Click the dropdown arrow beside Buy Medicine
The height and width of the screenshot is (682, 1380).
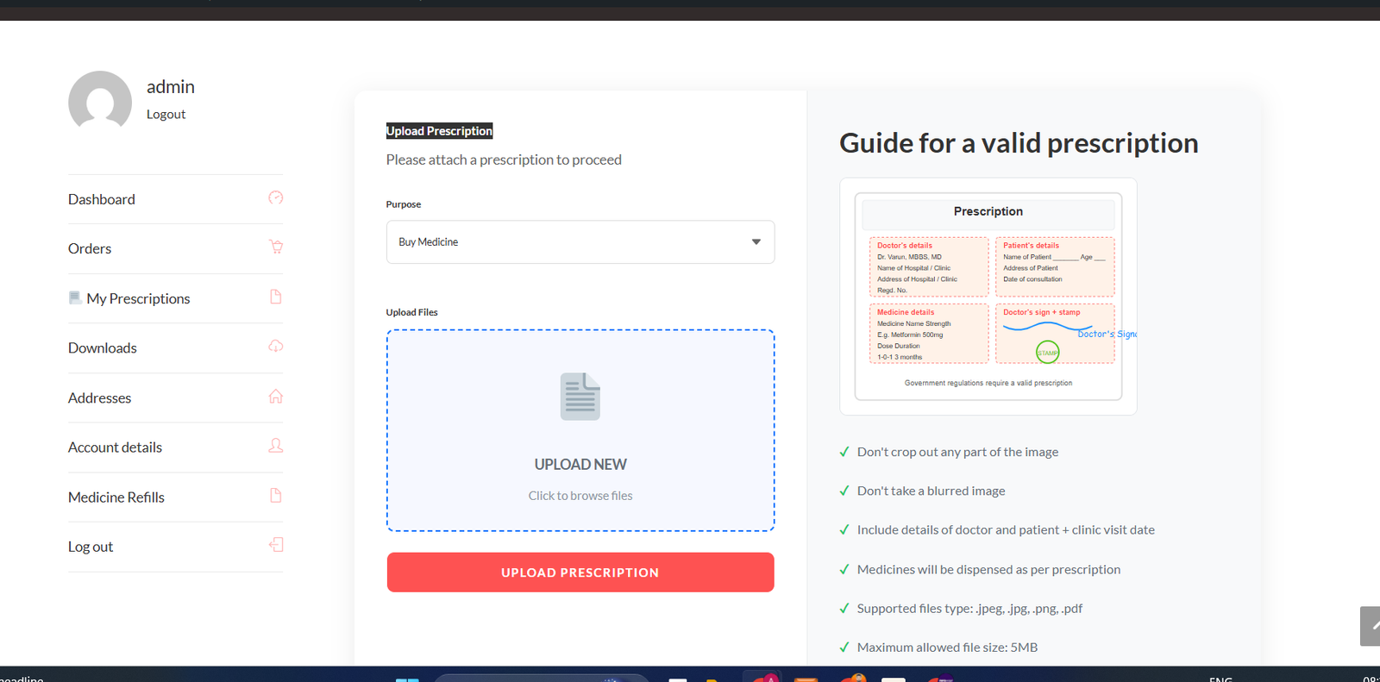[x=756, y=242]
